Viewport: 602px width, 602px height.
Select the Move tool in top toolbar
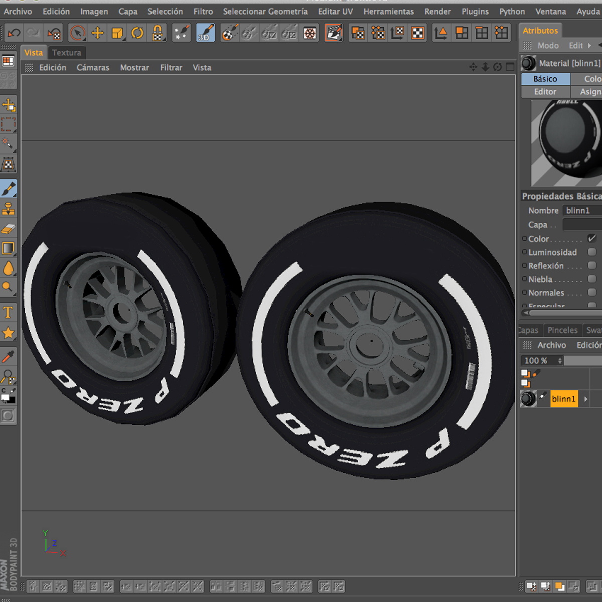[x=97, y=33]
